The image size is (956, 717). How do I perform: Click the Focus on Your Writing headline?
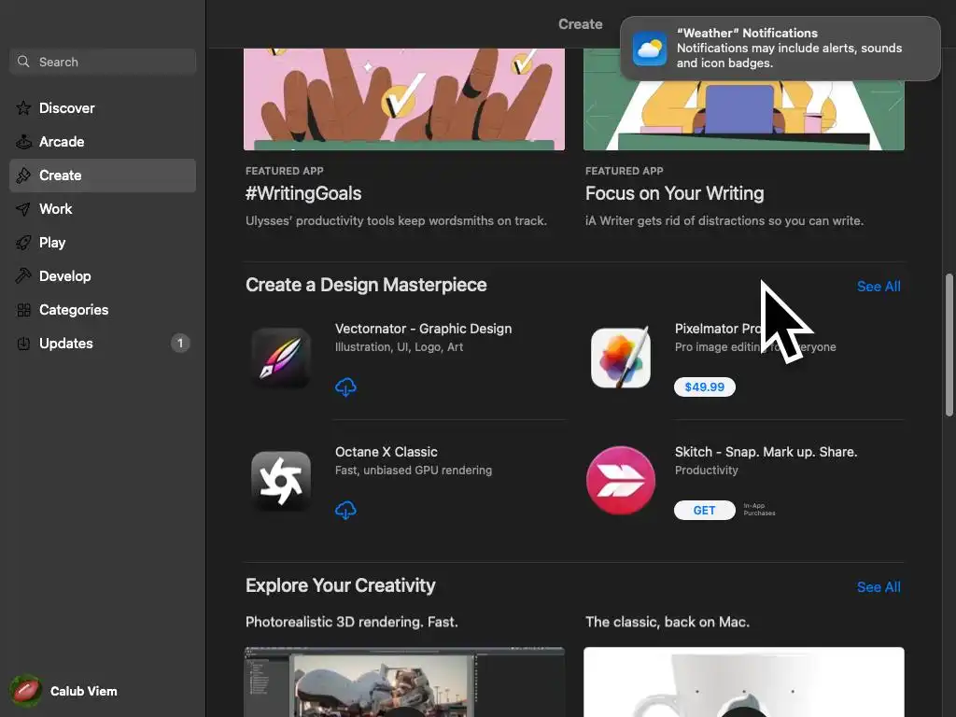pos(674,193)
